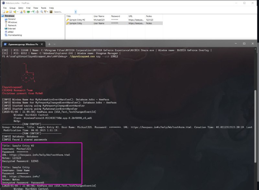Click the 'Michael321' user name cell

tap(99, 20)
